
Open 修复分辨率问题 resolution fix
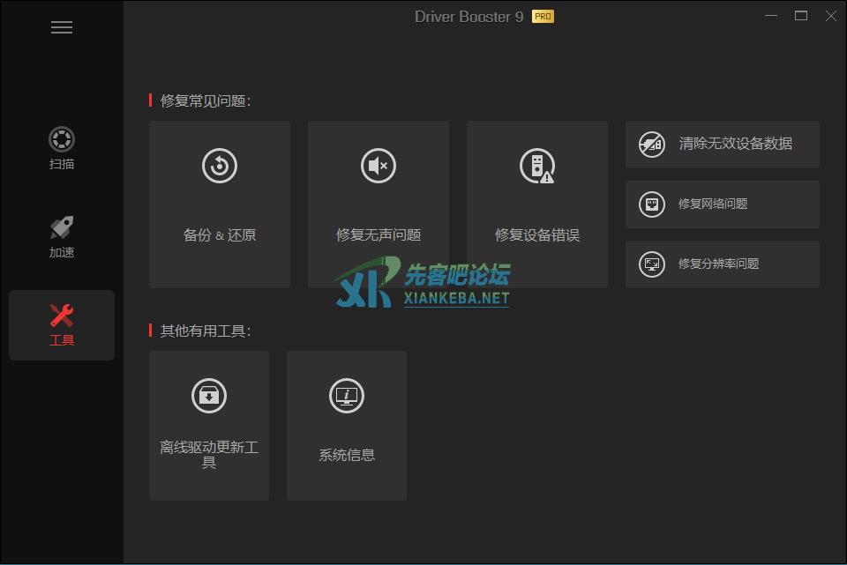click(x=718, y=264)
